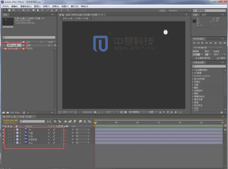Select the Hand tool in toolbar

point(9,10)
